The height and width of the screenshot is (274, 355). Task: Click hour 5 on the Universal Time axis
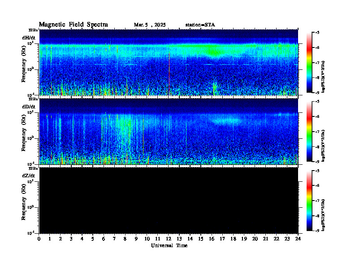pyautogui.click(x=93, y=239)
